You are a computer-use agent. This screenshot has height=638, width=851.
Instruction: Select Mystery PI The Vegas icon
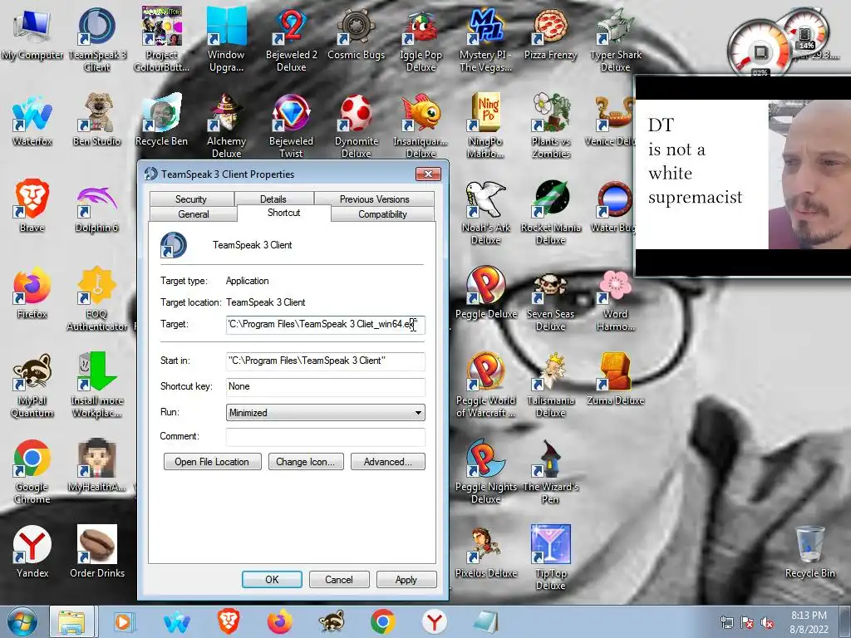point(485,39)
